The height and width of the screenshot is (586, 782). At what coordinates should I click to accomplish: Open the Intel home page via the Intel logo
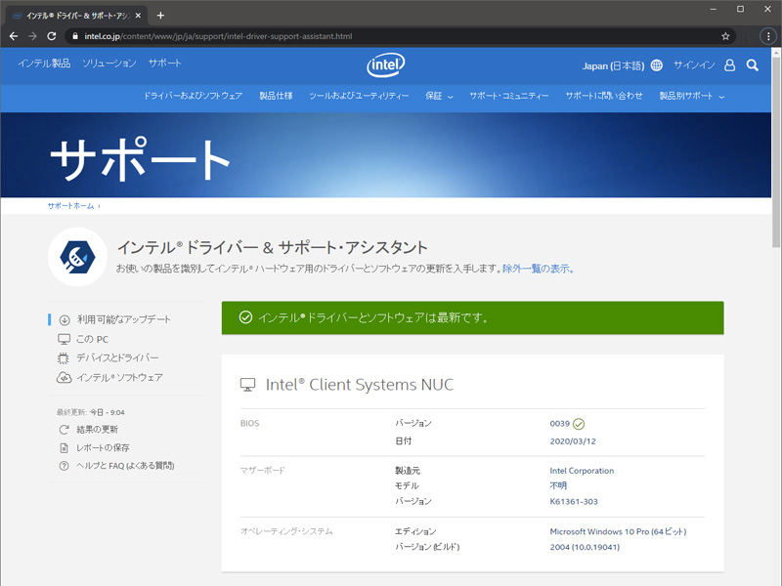(x=385, y=65)
